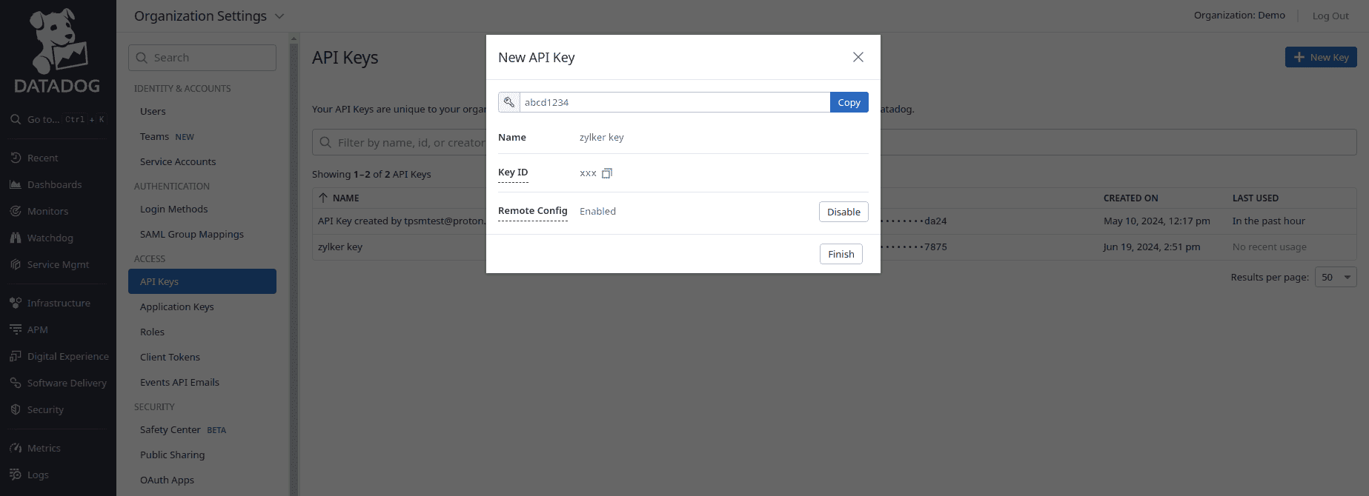Close the New API Key dialog
Screen dimensions: 1369x496
point(858,57)
